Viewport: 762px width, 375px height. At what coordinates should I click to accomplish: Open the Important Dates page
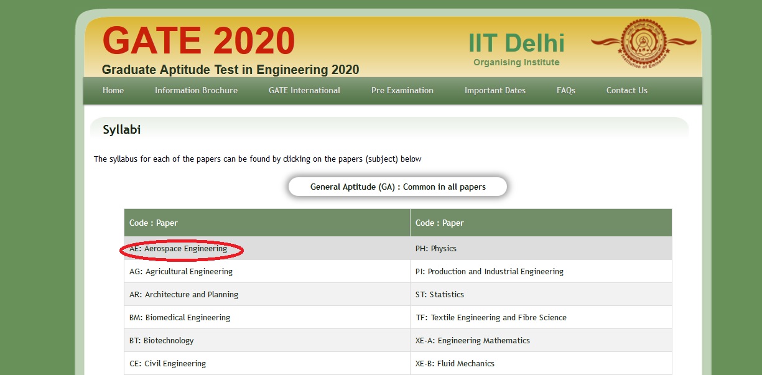[x=495, y=90]
